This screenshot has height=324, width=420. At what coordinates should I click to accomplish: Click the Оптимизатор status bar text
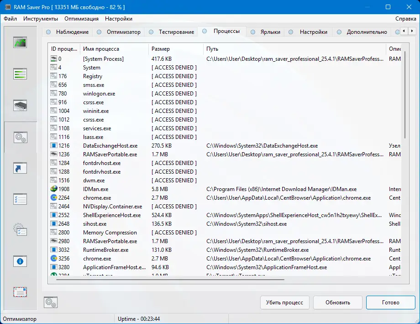[20, 319]
